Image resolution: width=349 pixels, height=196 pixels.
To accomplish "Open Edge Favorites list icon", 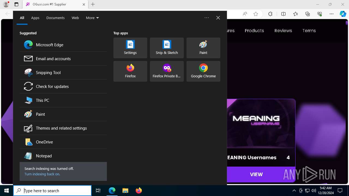I will click(x=296, y=14).
